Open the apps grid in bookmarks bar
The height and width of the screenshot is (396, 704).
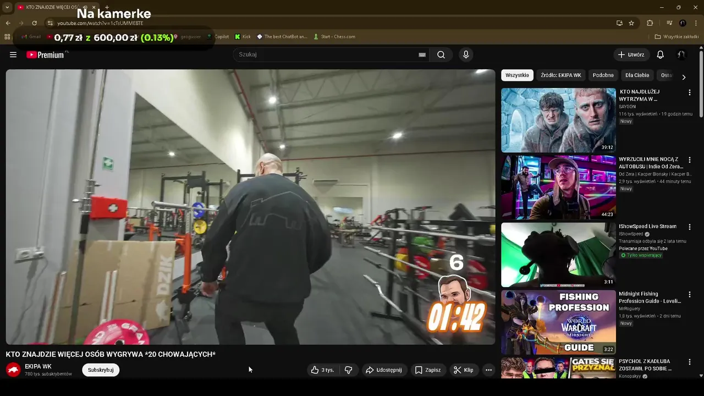click(7, 37)
